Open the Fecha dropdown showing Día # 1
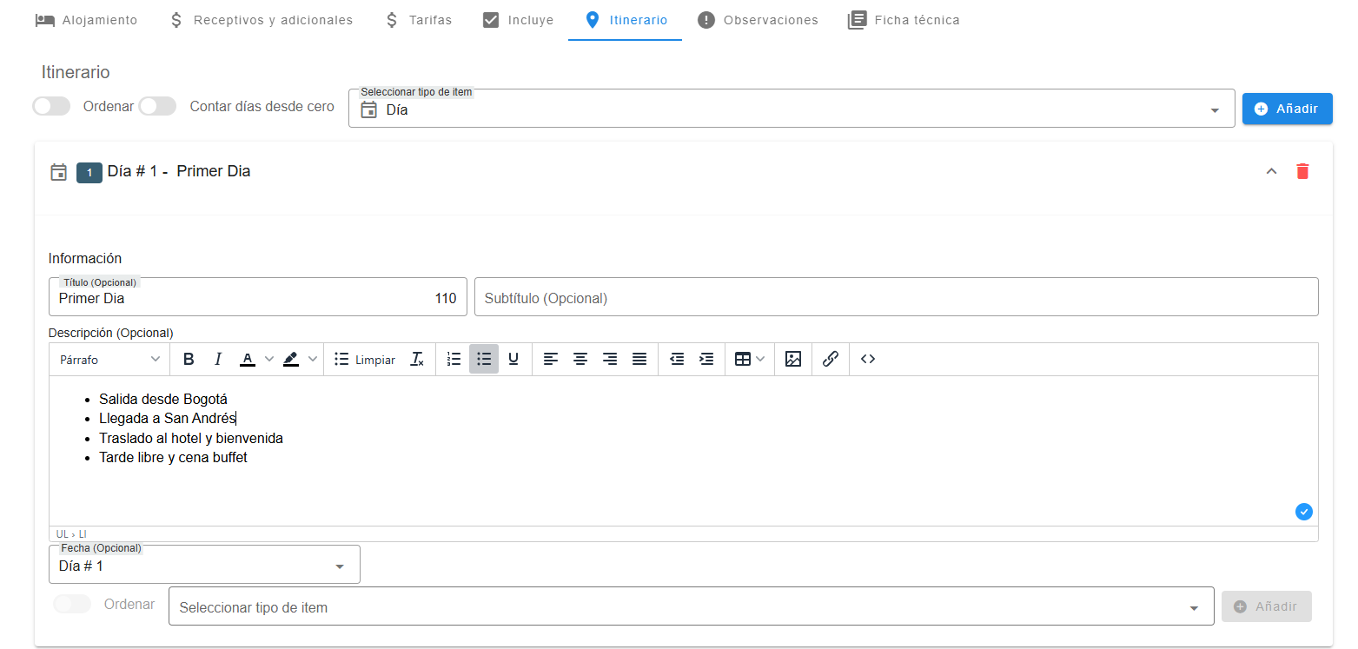 [204, 566]
